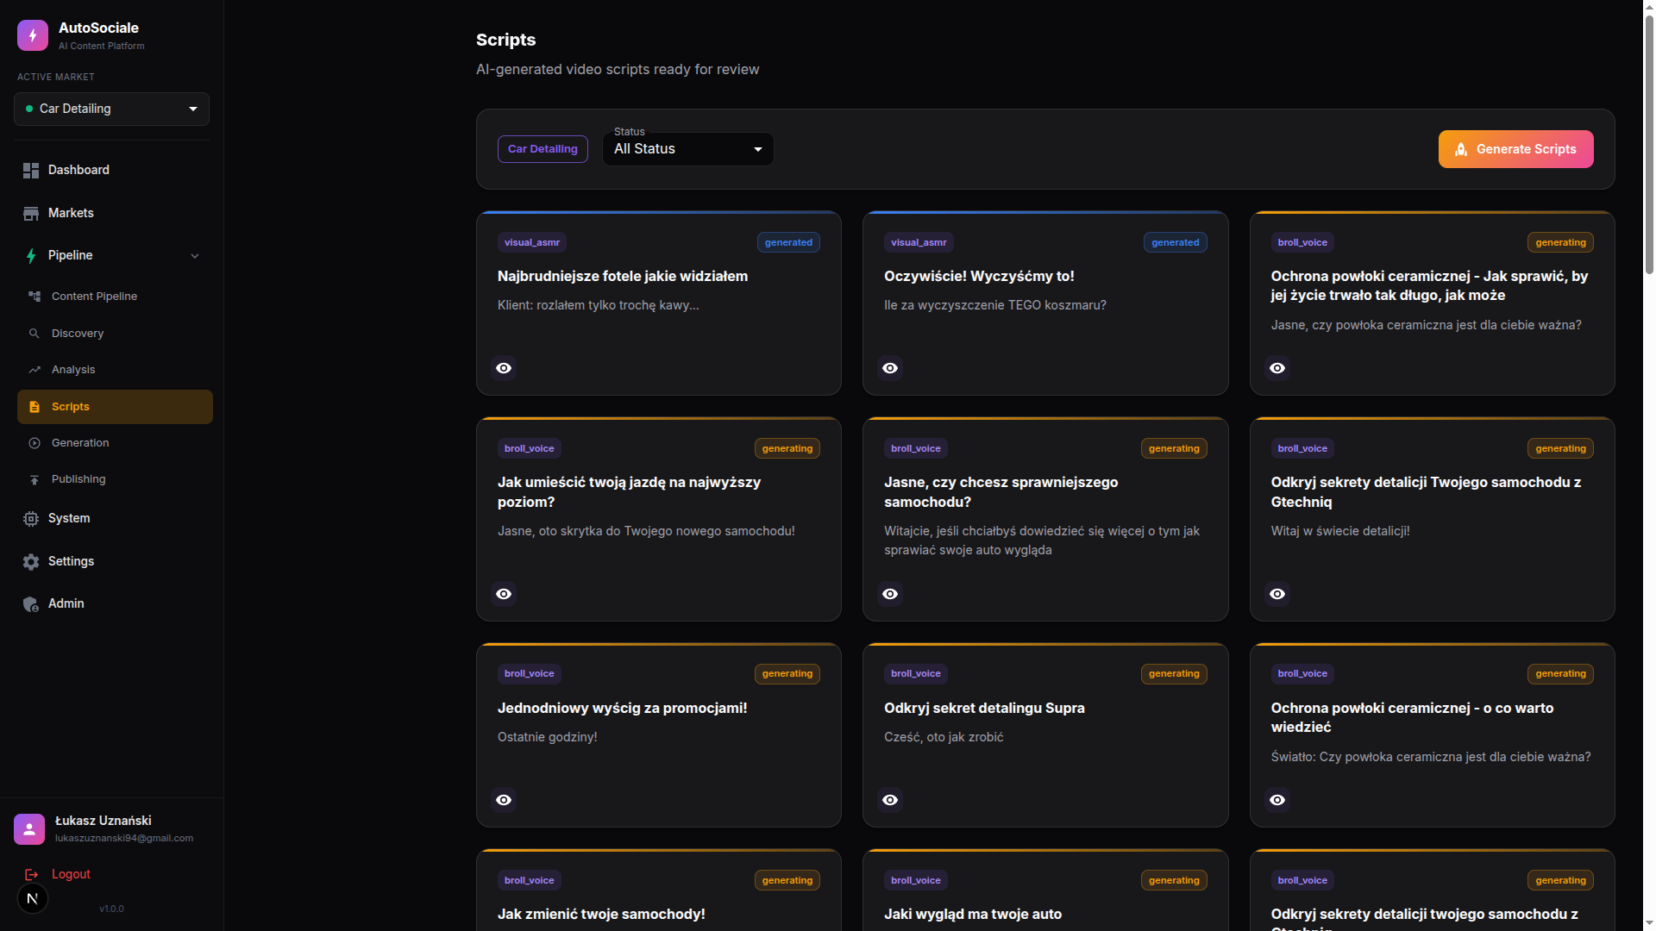Select the Publishing sidebar icon

click(x=34, y=478)
